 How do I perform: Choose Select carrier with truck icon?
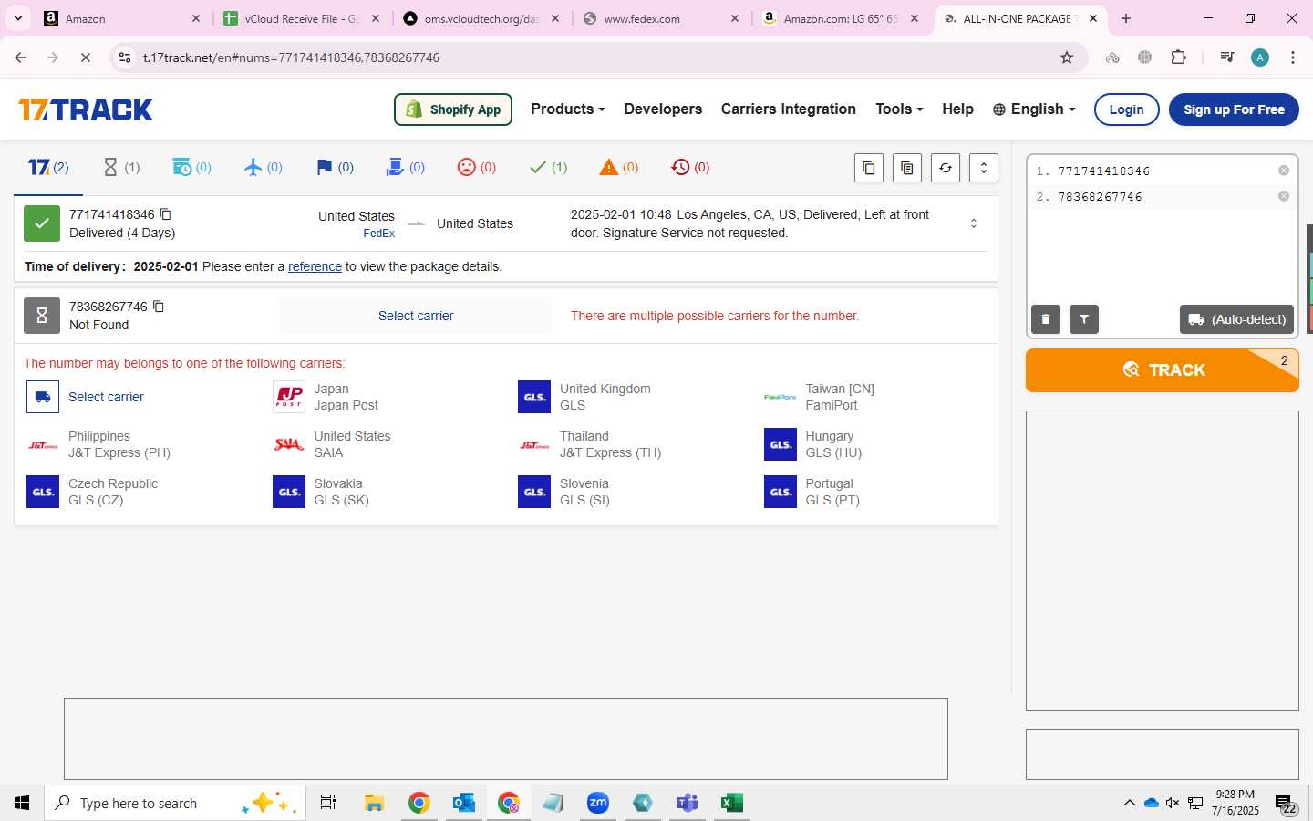[x=87, y=397]
